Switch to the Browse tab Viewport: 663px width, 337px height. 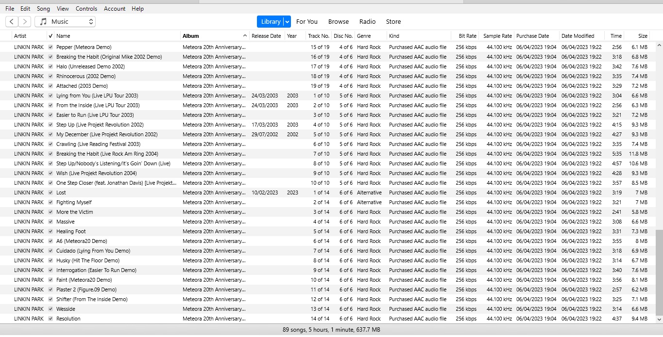[339, 21]
